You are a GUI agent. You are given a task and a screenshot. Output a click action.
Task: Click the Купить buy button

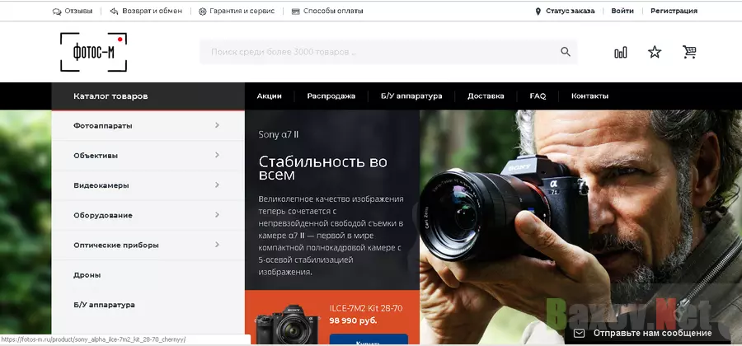pyautogui.click(x=369, y=340)
